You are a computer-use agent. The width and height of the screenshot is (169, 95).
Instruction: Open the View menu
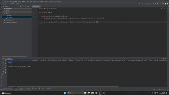click(11, 1)
